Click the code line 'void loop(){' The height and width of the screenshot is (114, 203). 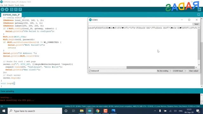[8, 83]
